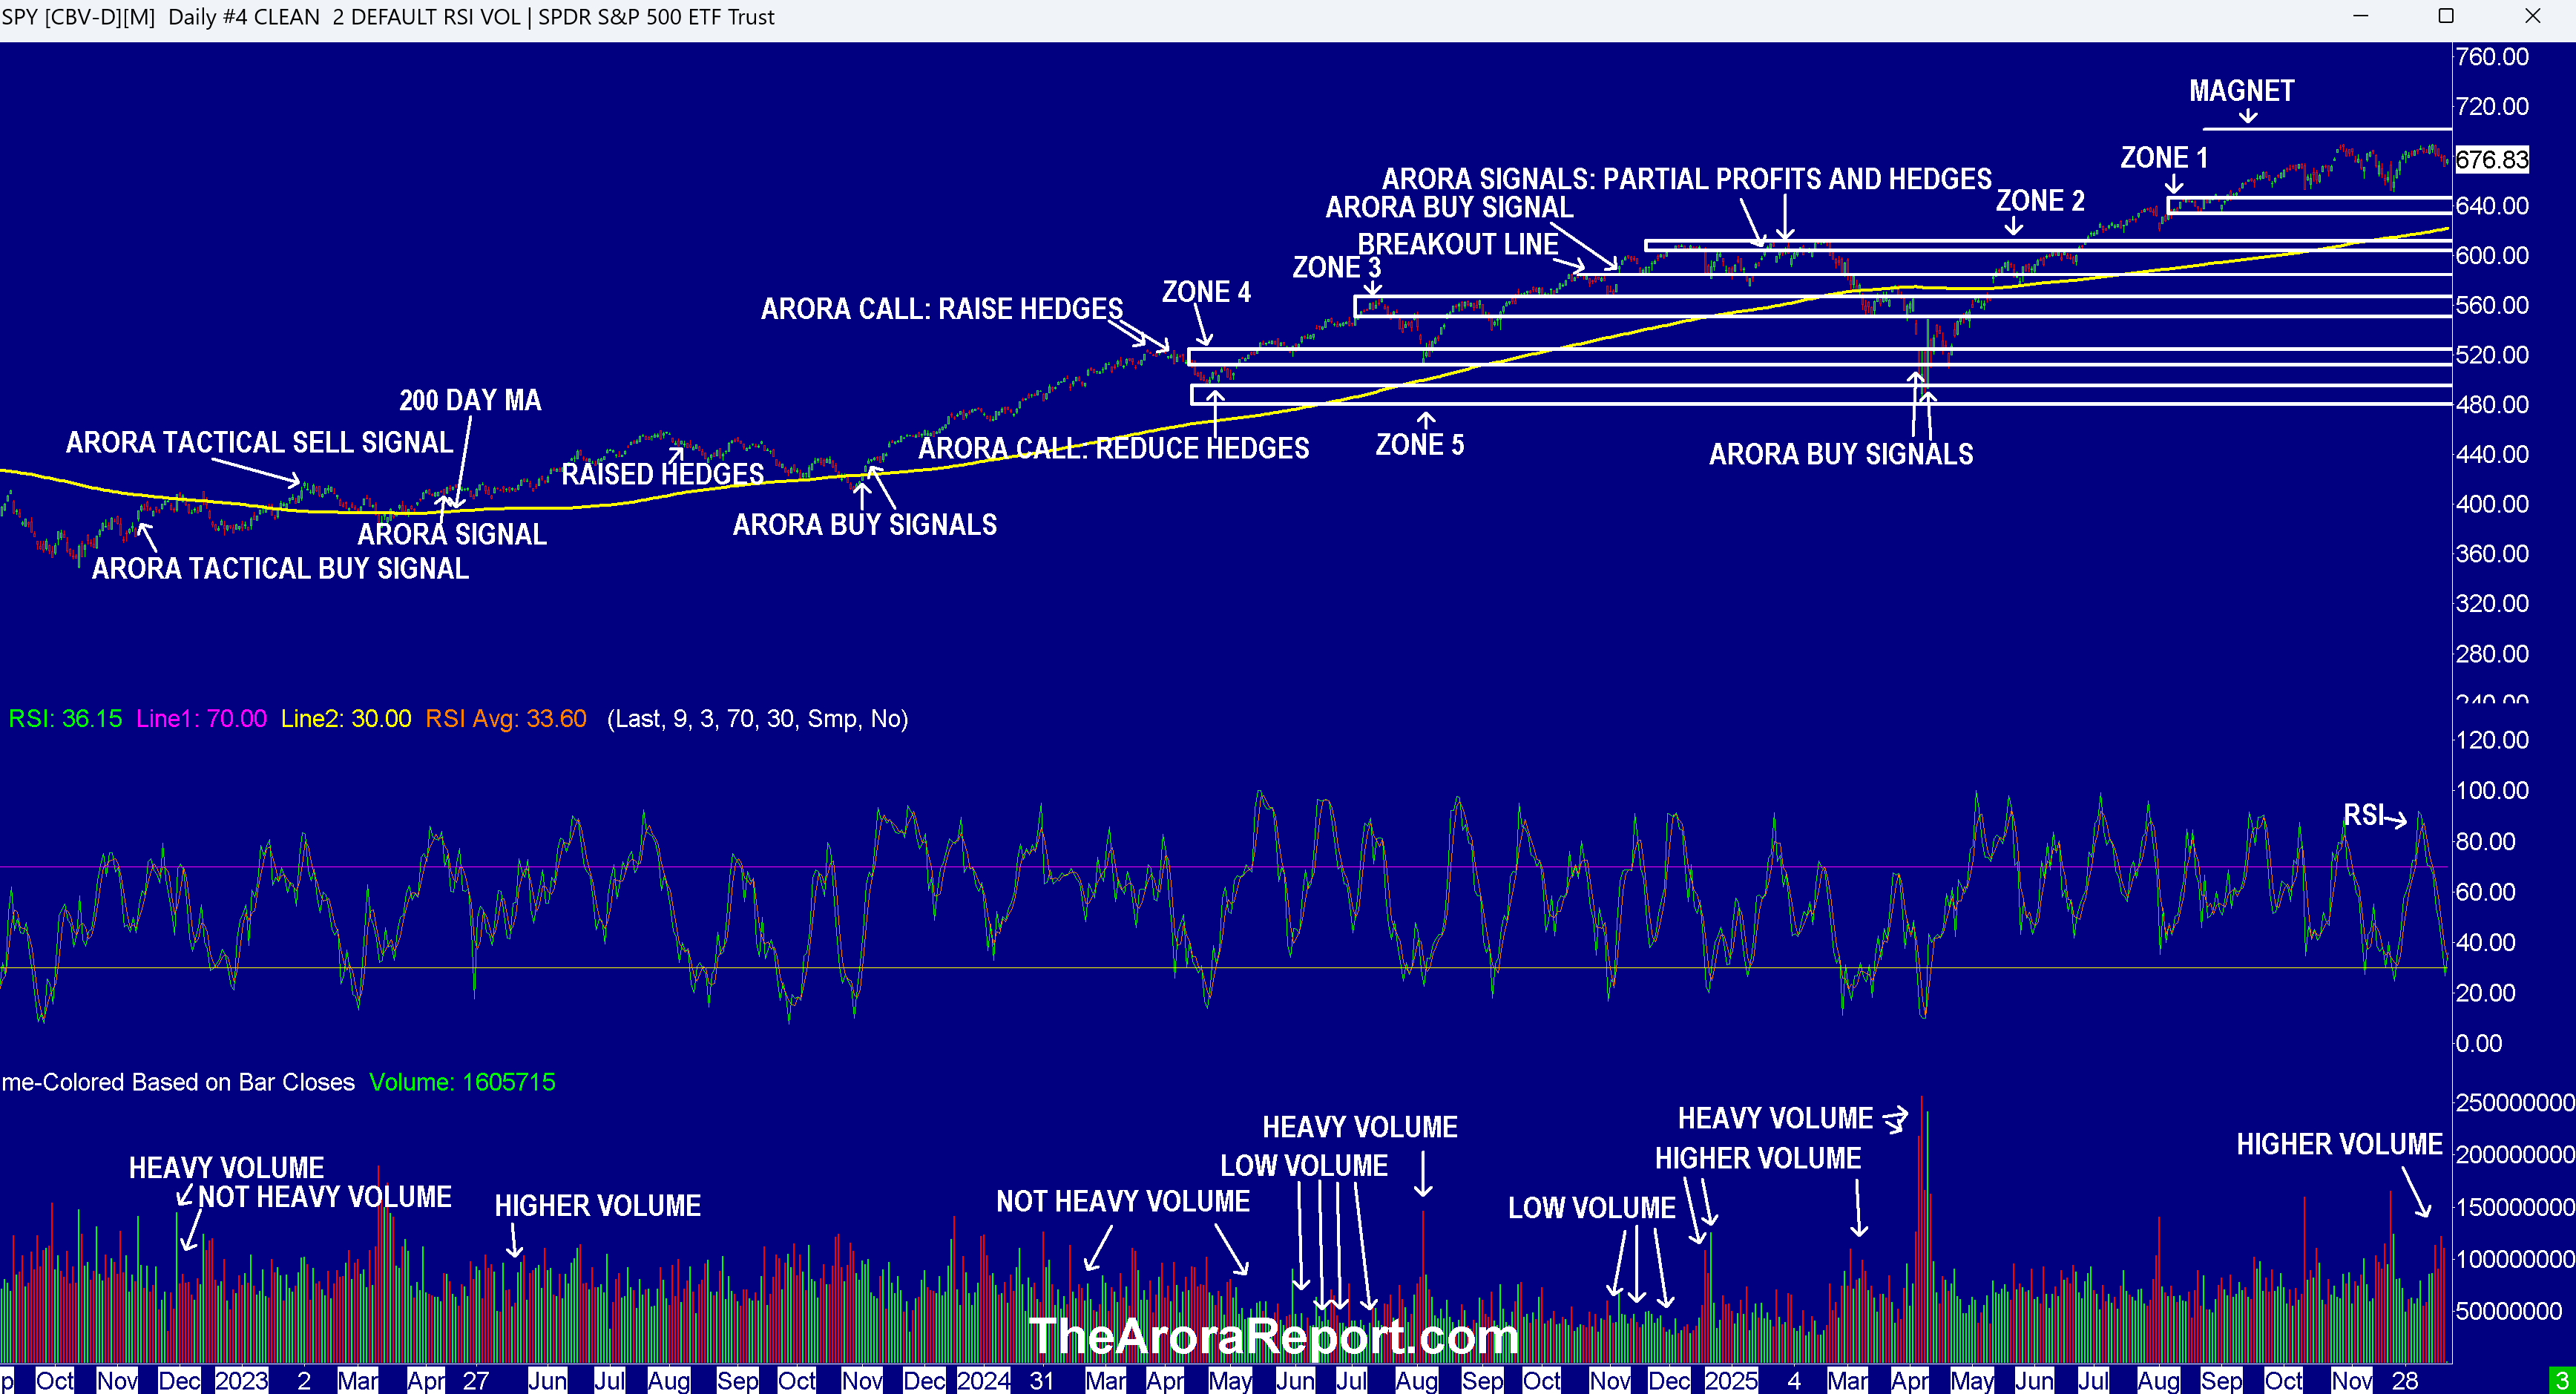Viewport: 2576px width, 1394px height.
Task: Click the MAGNET annotation down arrow
Action: pos(2248,117)
